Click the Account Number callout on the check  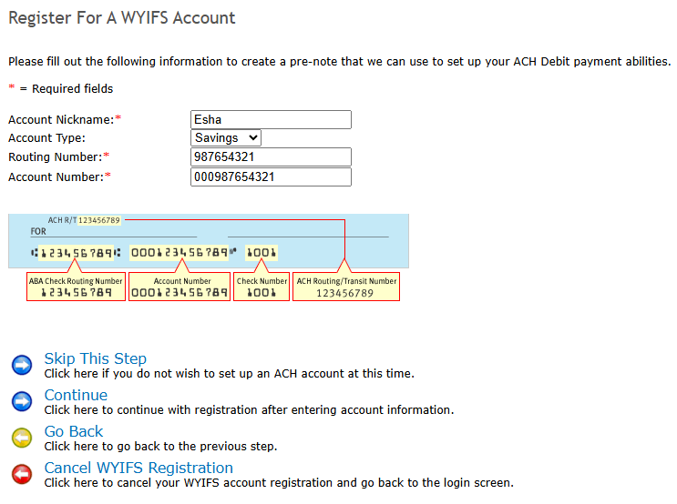point(180,287)
